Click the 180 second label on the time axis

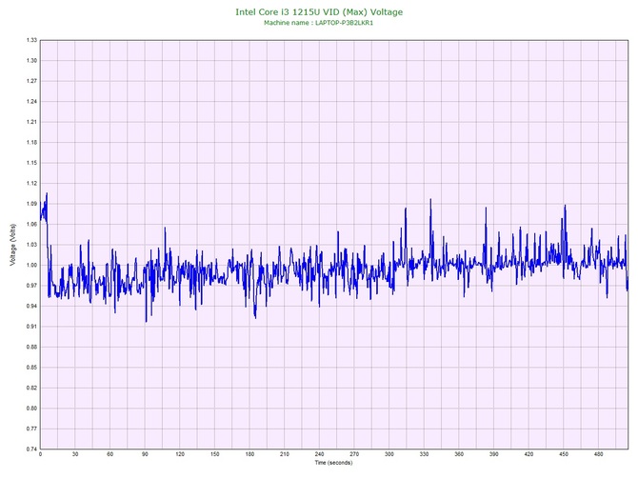249,455
